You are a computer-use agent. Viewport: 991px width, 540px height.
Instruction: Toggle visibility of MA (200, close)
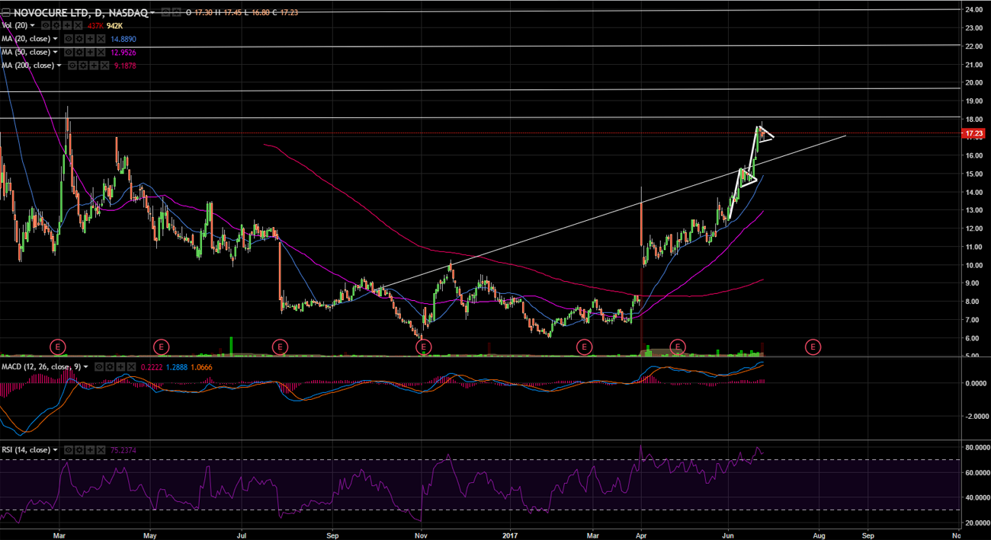click(72, 66)
